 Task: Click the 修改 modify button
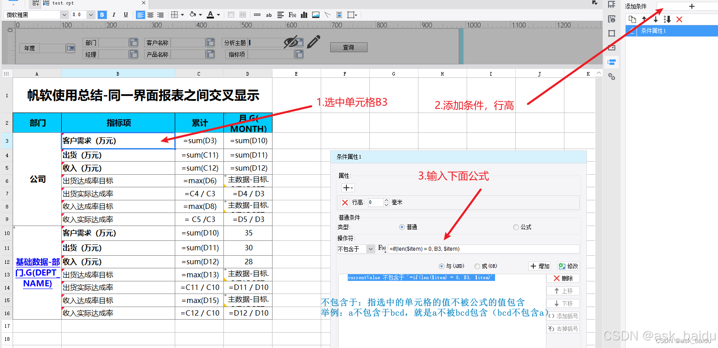coord(568,266)
